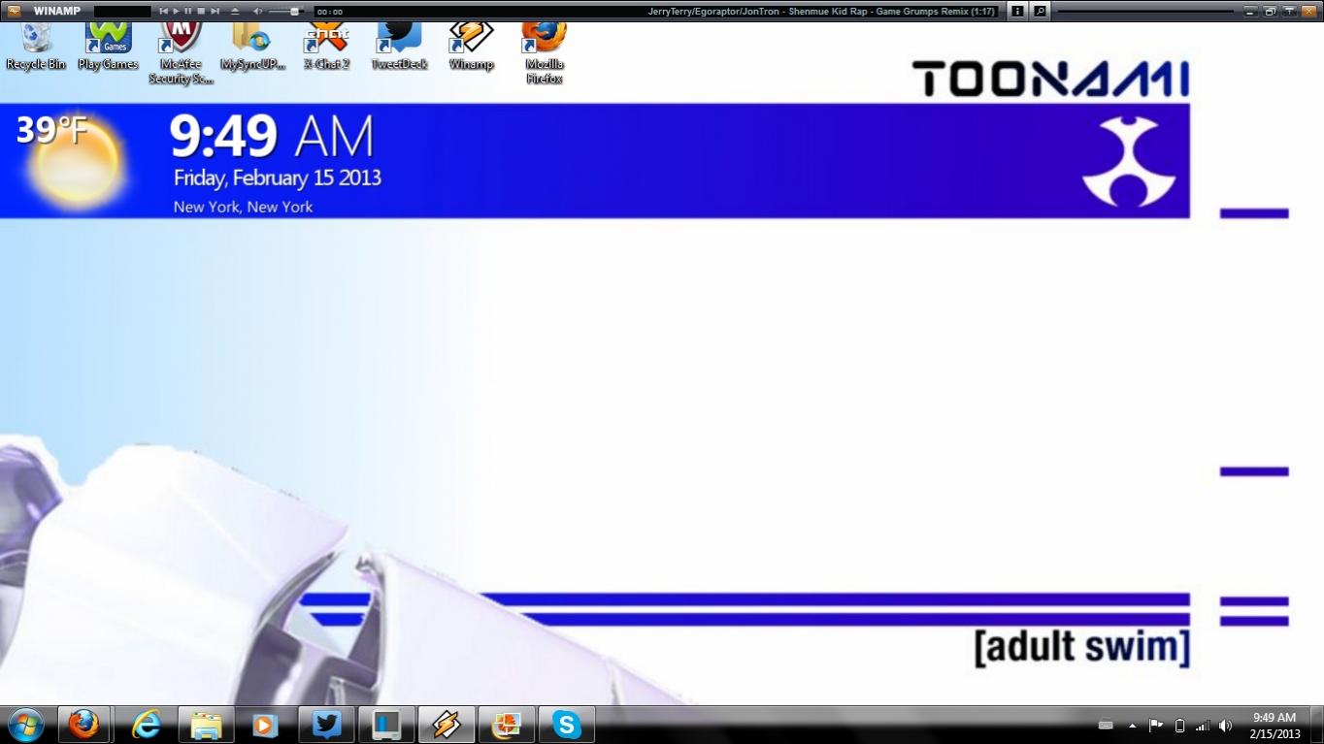Open MySyncUP desktop icon

tap(252, 47)
